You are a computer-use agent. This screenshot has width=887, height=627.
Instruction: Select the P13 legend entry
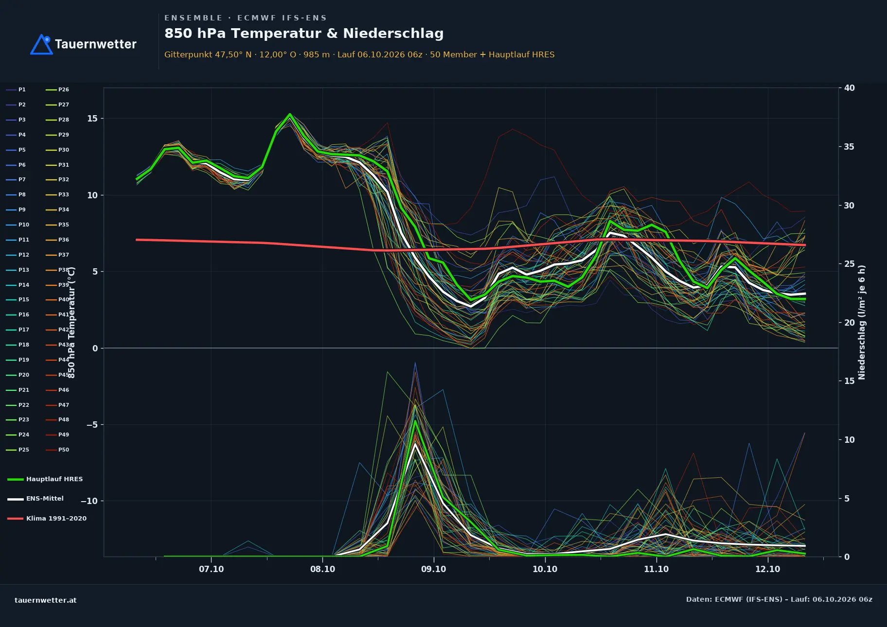coord(18,270)
